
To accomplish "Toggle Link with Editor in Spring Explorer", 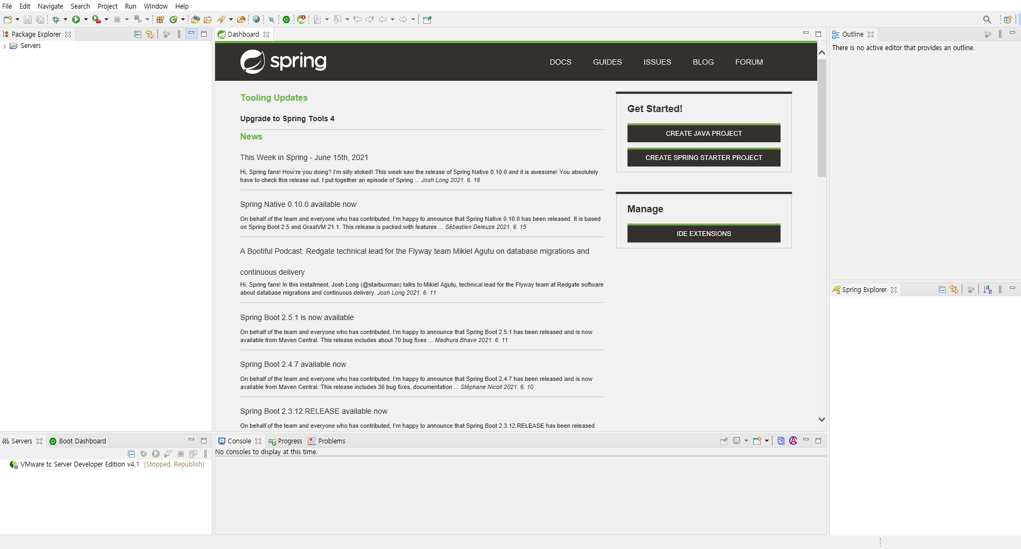I will (954, 289).
